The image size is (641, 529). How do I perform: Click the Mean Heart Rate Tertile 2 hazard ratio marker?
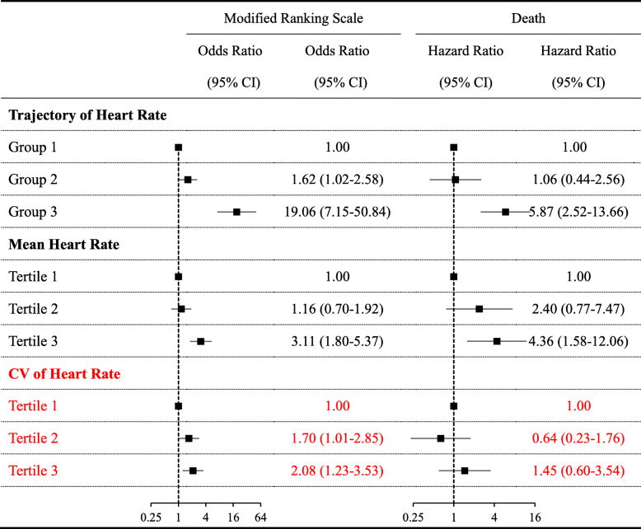479,309
